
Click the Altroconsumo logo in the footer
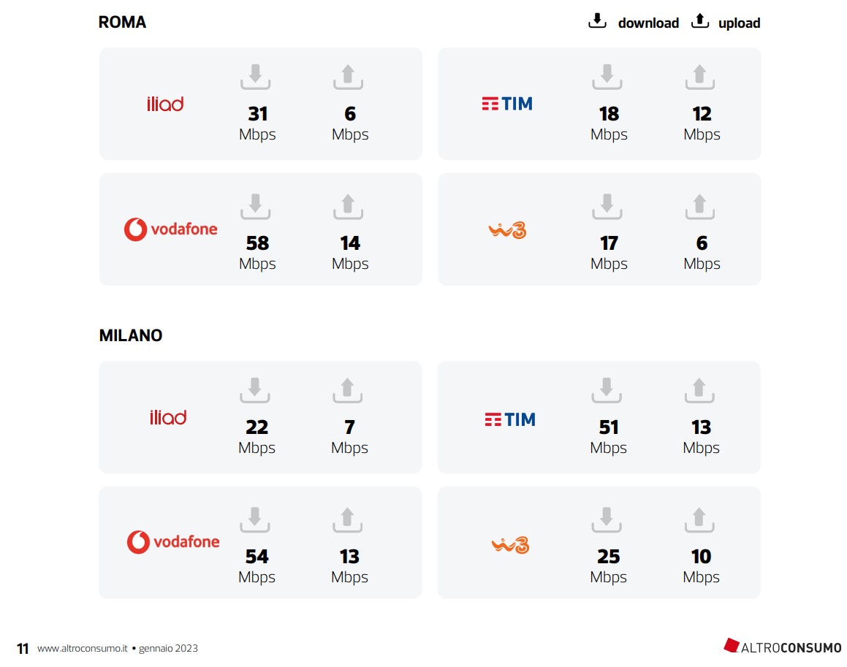782,647
